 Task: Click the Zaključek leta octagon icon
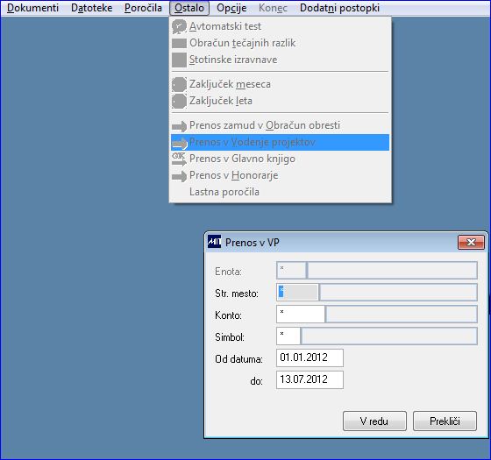[179, 101]
